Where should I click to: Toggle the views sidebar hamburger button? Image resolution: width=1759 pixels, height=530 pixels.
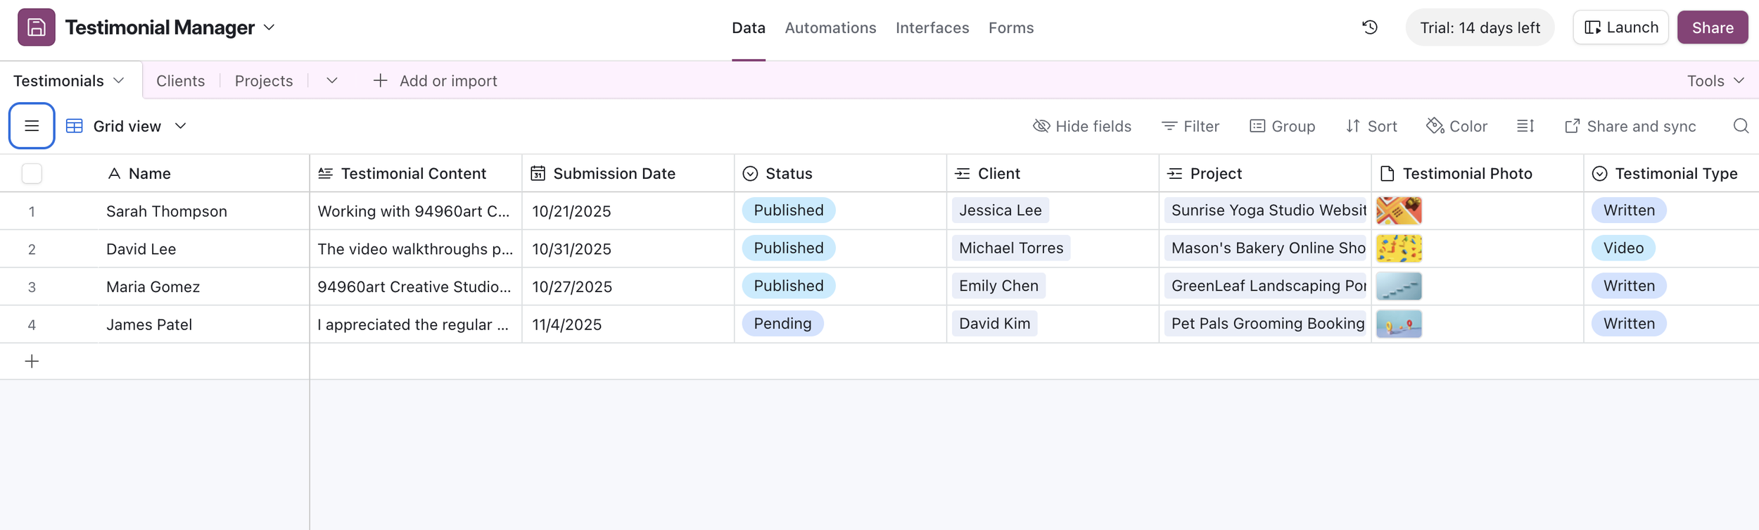coord(32,126)
